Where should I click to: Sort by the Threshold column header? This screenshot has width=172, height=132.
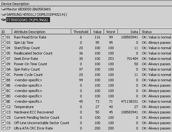pyautogui.click(x=81, y=32)
